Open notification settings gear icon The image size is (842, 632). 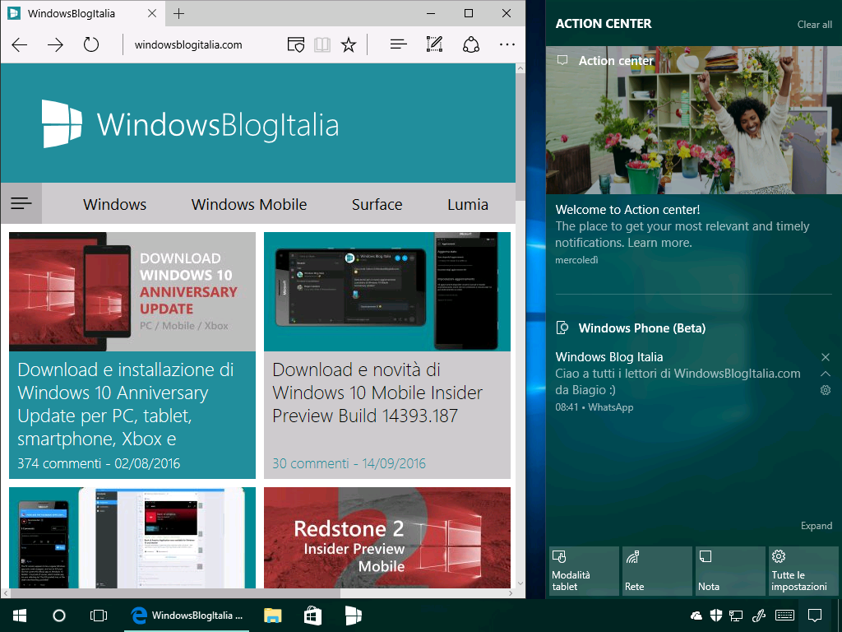(826, 390)
